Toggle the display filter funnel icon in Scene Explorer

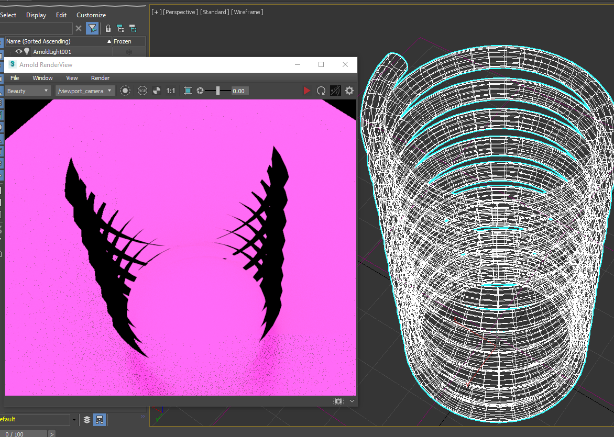(92, 28)
